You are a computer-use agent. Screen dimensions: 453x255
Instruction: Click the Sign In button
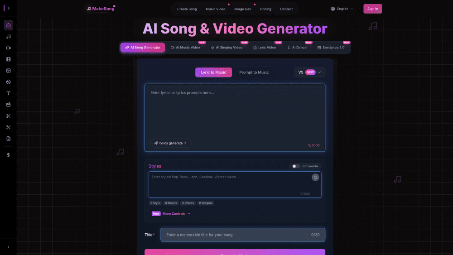coord(373,9)
